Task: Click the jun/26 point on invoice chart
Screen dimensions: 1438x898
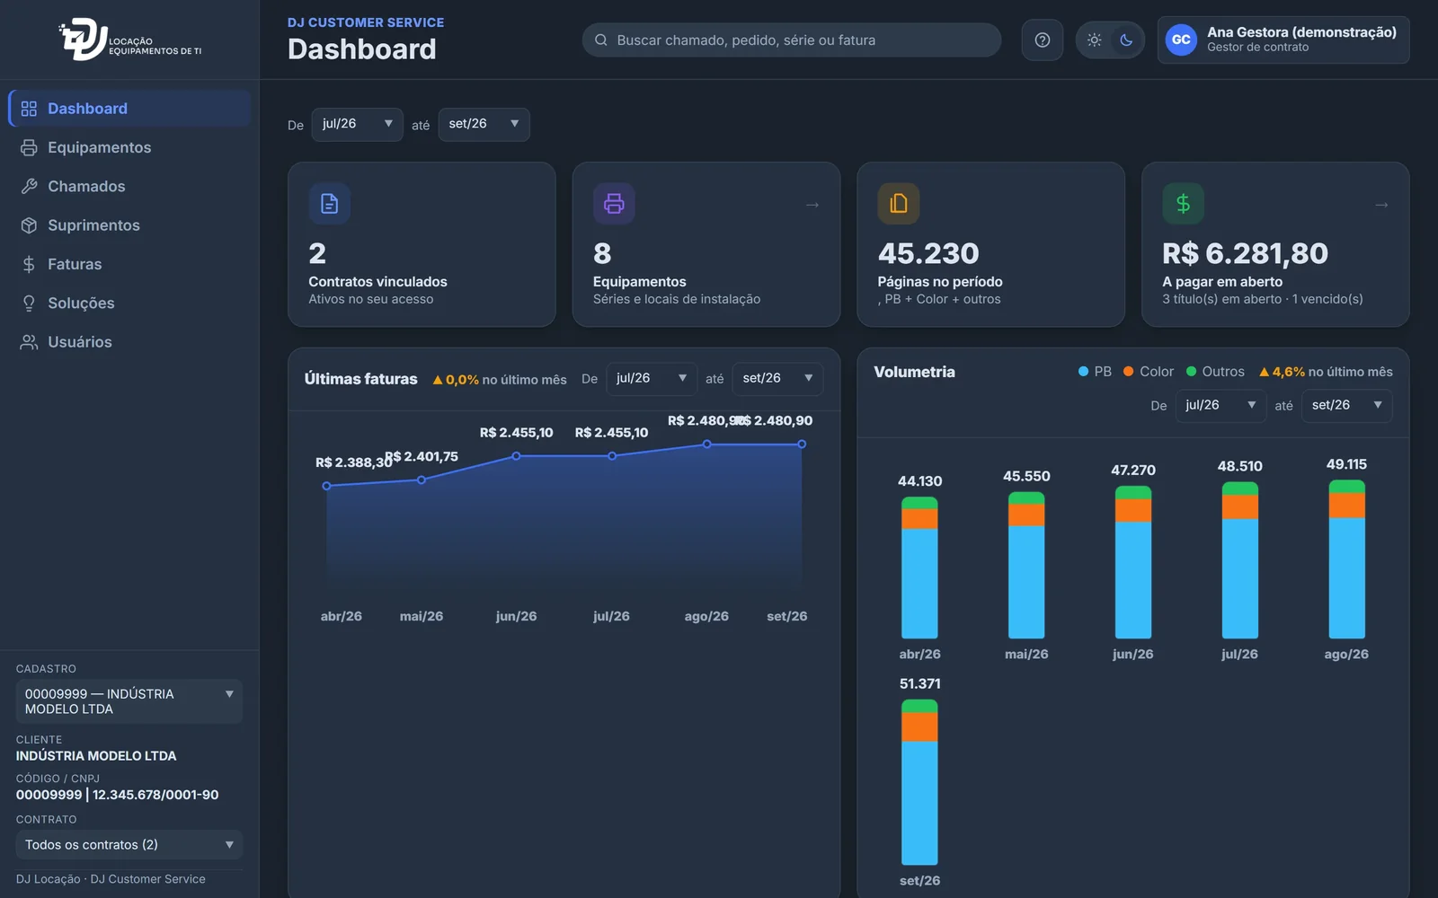Action: [516, 456]
